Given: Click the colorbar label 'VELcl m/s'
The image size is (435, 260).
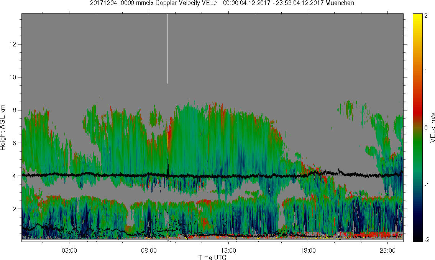Looking at the screenshot, I should 432,128.
